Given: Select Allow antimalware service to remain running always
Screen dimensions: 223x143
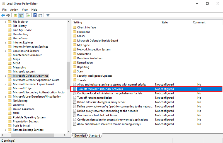Looking at the screenshot, I should click(109, 124).
